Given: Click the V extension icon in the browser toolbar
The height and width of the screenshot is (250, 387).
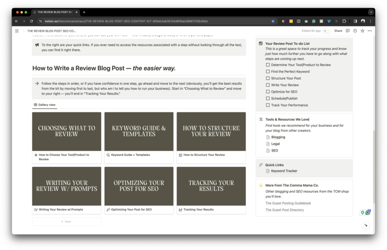Looking at the screenshot, I should (329, 21).
